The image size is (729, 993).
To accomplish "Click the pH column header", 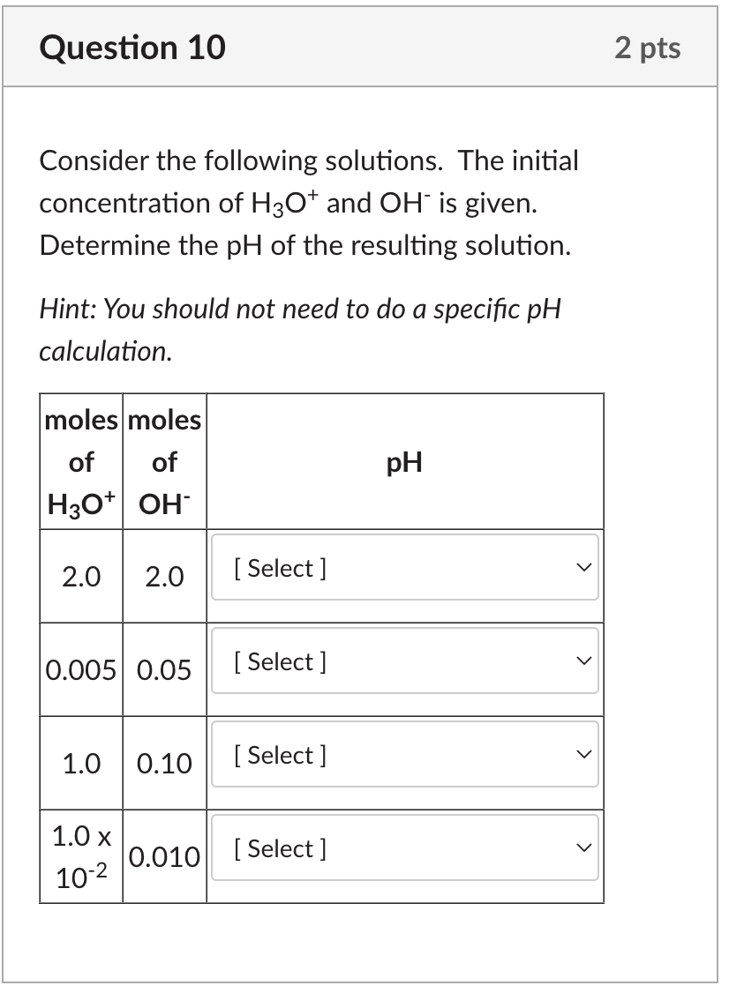I will 404,461.
